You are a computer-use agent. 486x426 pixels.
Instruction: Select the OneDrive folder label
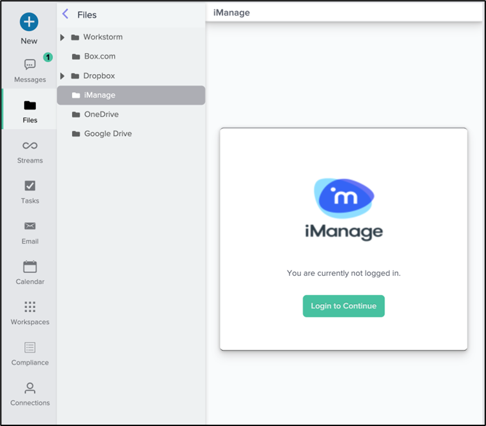click(101, 114)
